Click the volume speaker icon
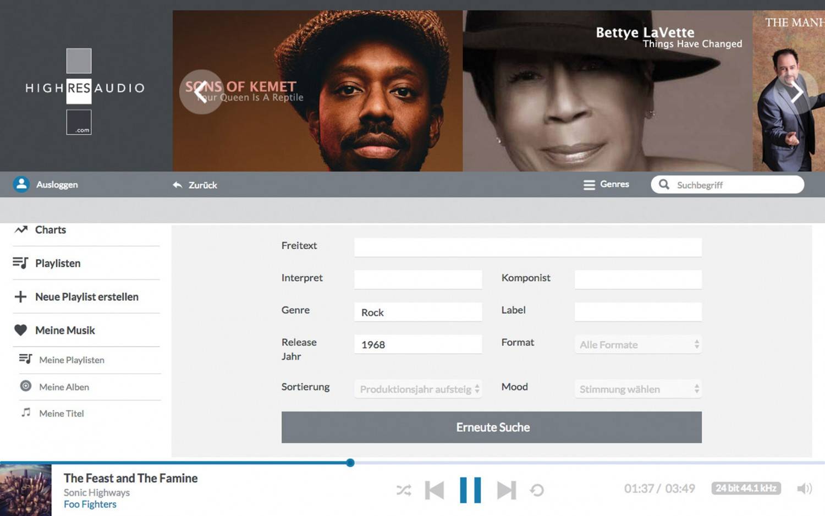 (804, 488)
